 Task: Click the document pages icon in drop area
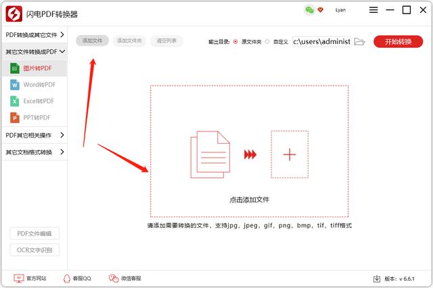[210, 154]
